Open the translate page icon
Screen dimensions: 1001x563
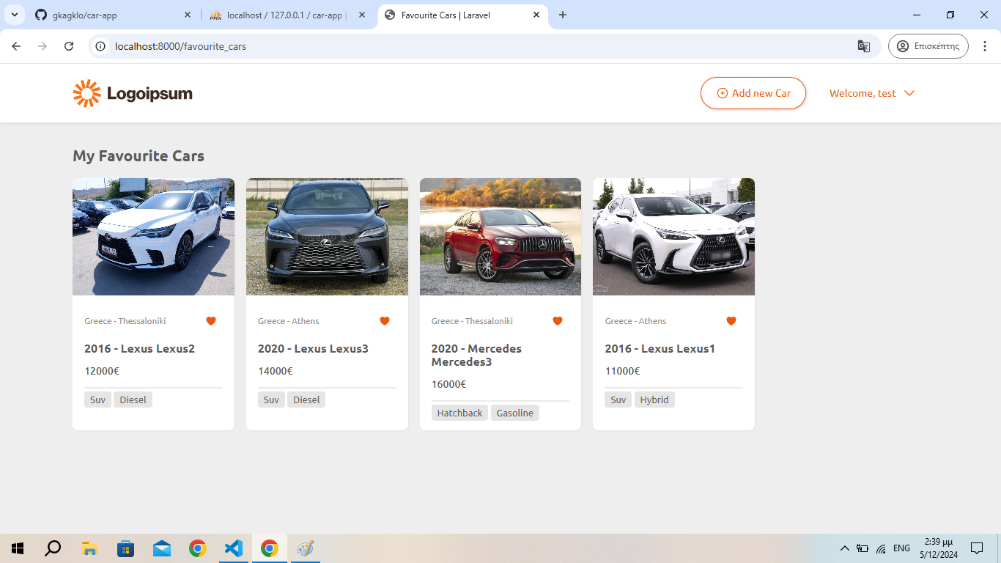click(x=864, y=46)
